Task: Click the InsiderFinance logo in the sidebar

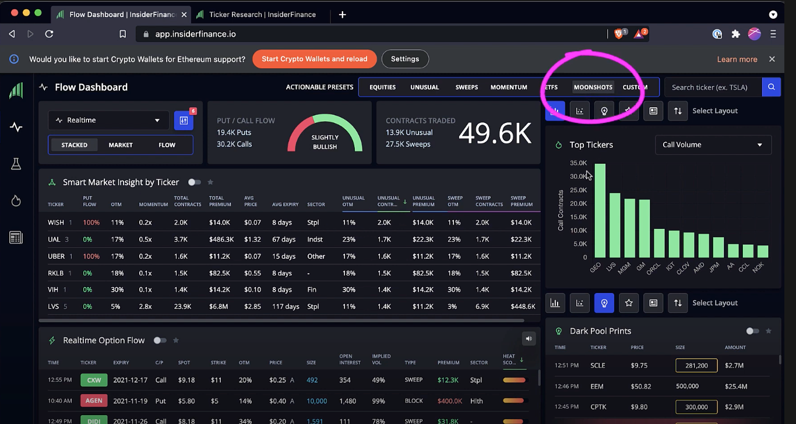Action: (x=16, y=91)
